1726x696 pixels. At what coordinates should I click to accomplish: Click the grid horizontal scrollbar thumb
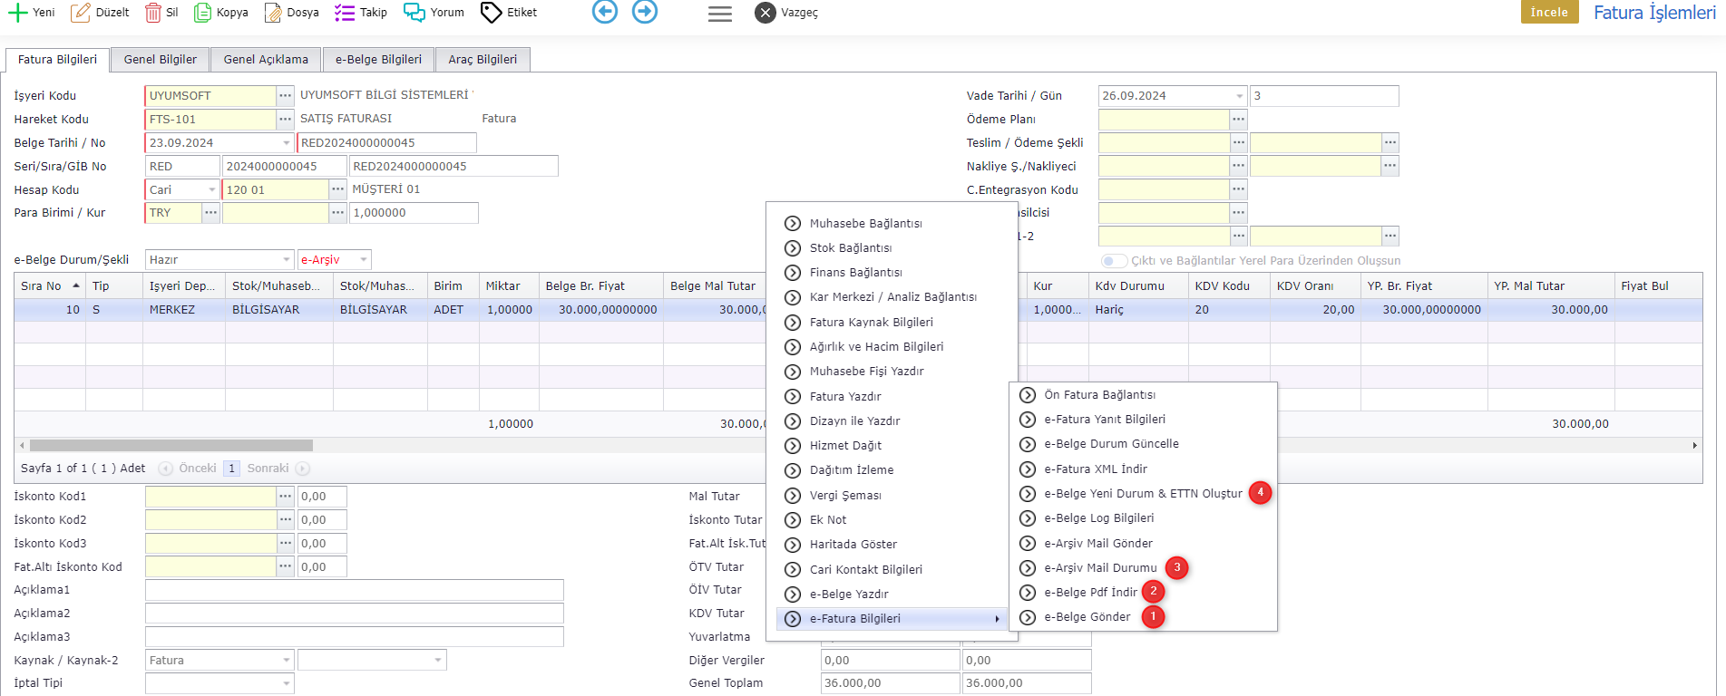171,446
